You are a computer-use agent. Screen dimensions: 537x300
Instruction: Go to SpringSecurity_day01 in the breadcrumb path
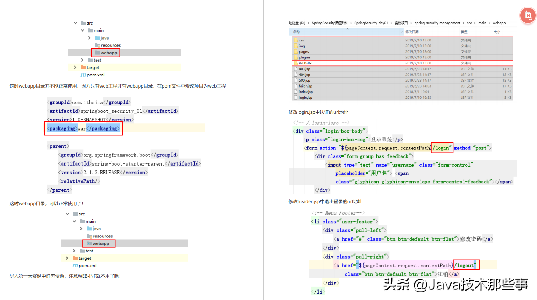(x=371, y=23)
